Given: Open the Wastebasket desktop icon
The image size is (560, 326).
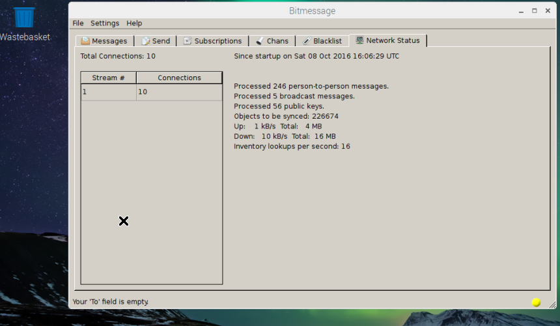Looking at the screenshot, I should 24,23.
